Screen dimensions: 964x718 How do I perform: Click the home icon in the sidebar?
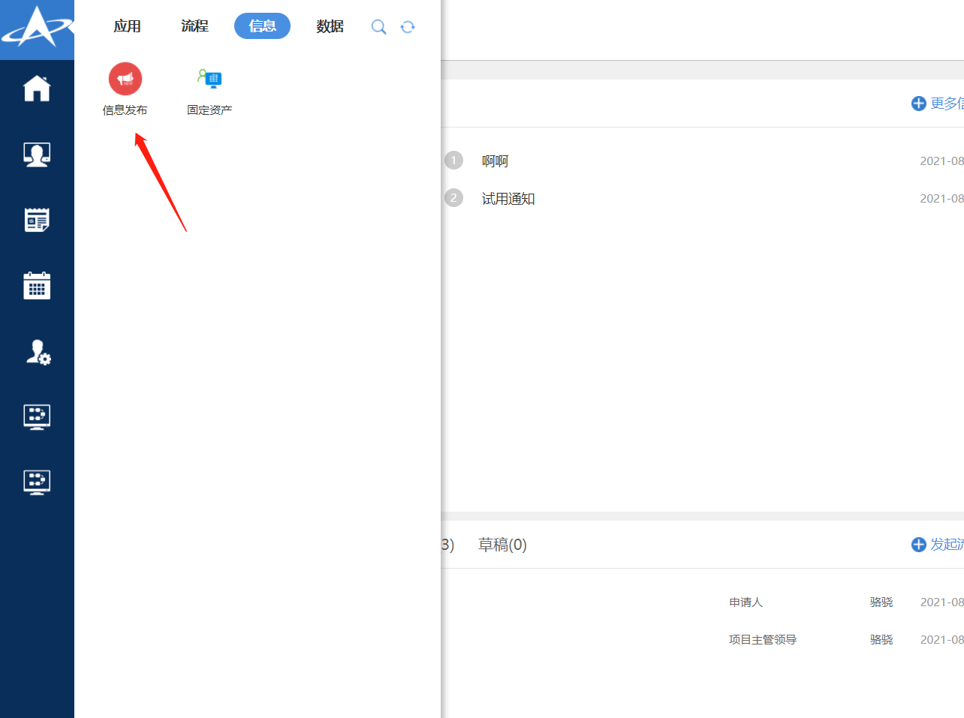click(37, 89)
